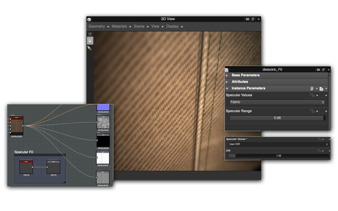Click the Specular Range slider at 0.98

tap(278, 118)
